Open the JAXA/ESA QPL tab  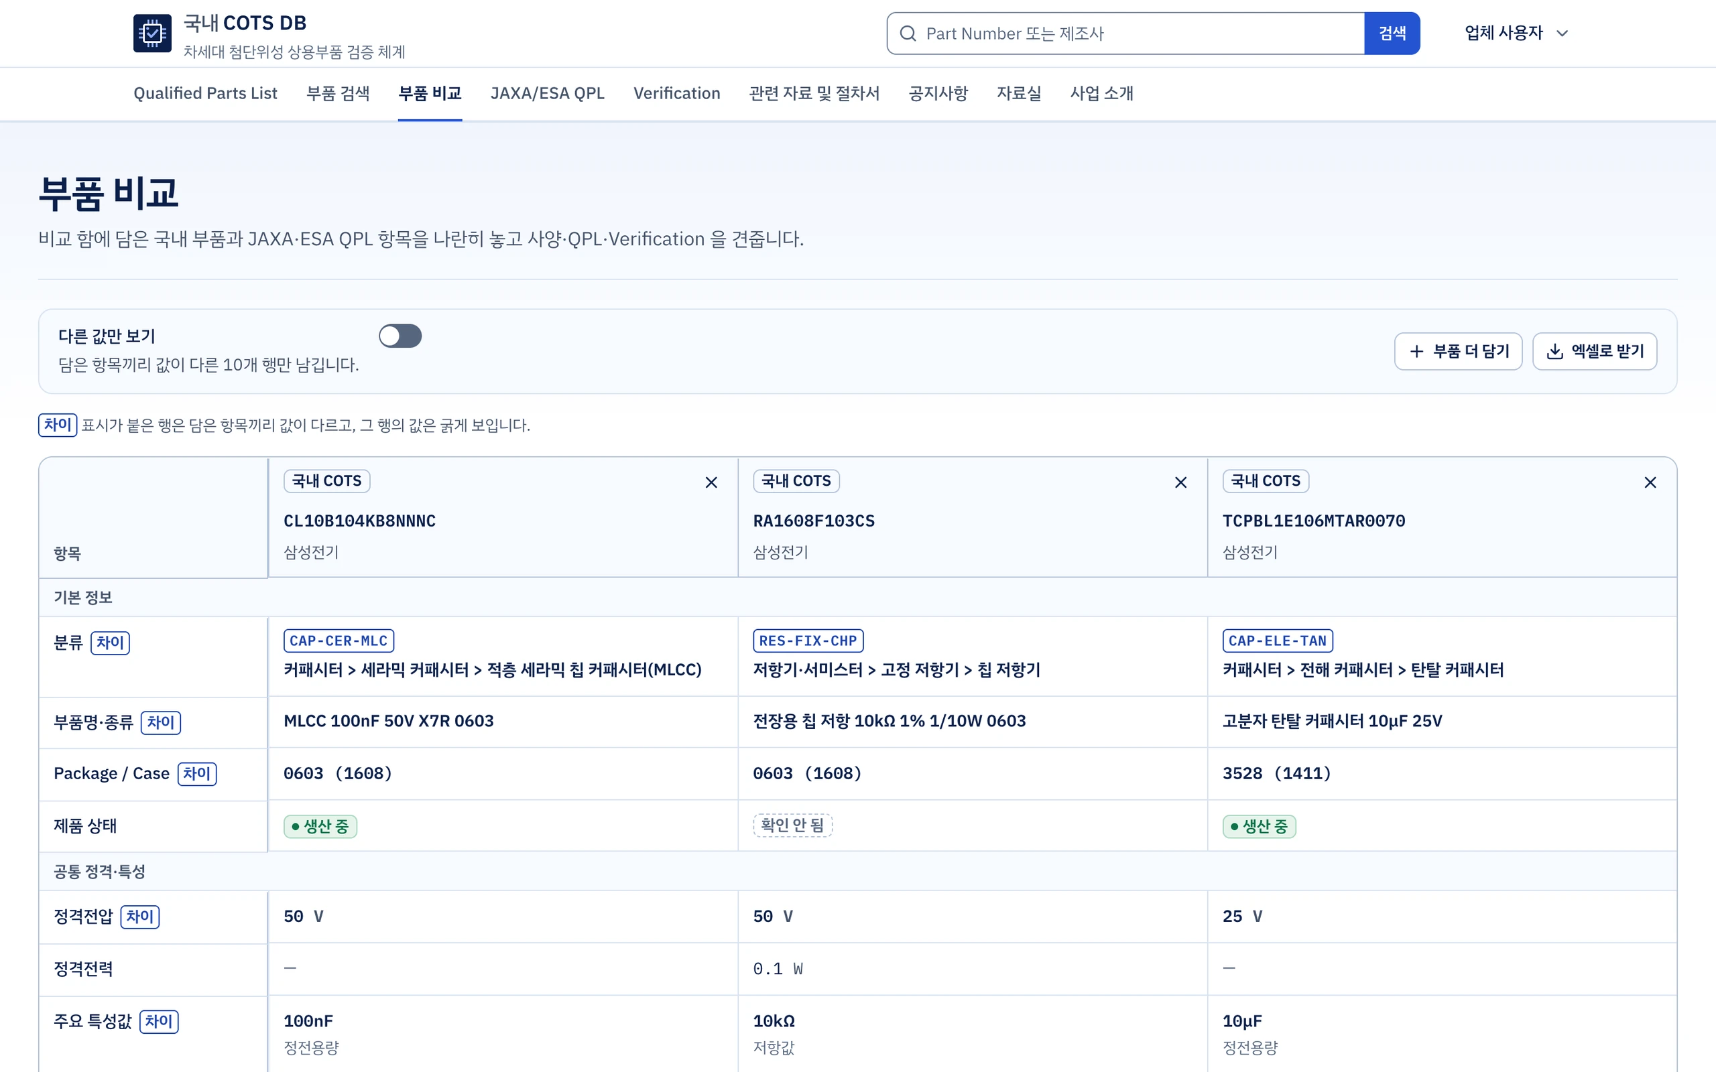548,93
